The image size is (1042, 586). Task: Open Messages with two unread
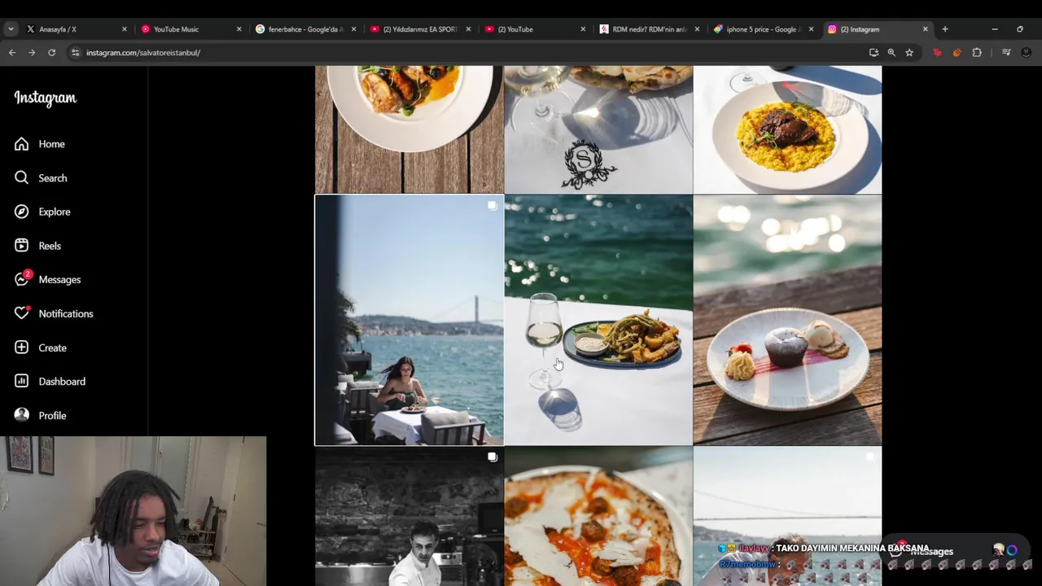pyautogui.click(x=47, y=279)
